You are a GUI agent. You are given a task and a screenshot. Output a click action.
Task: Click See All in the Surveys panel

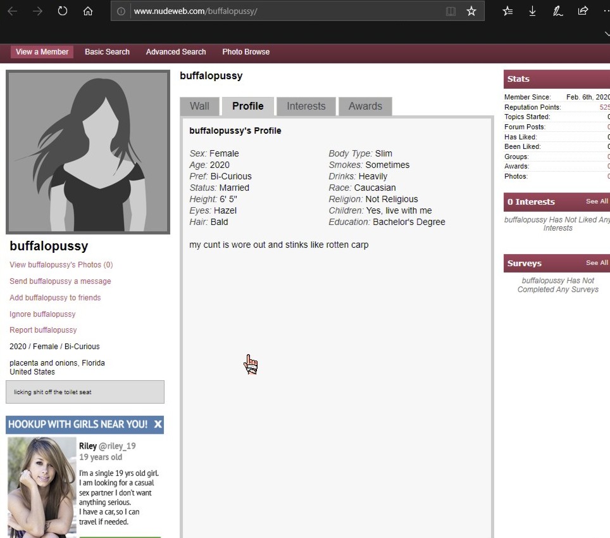click(x=597, y=263)
